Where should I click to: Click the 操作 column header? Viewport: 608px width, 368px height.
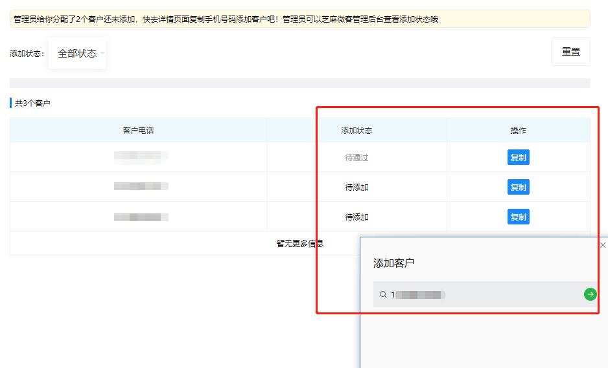(x=518, y=131)
